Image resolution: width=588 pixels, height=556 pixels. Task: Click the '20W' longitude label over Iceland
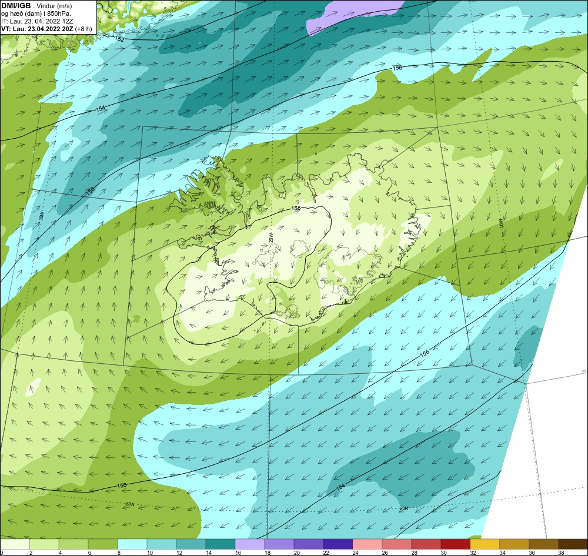(x=270, y=237)
